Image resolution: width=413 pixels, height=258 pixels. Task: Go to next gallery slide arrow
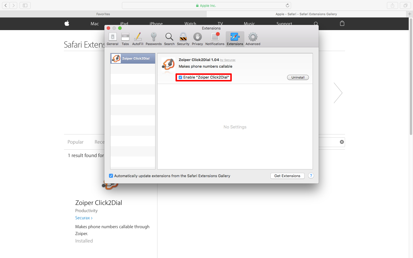pos(338,93)
